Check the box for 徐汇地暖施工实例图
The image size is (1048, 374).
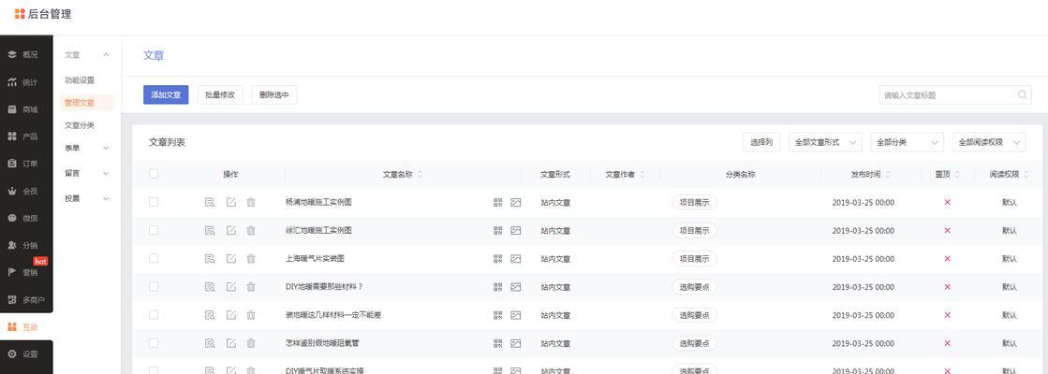coord(154,230)
